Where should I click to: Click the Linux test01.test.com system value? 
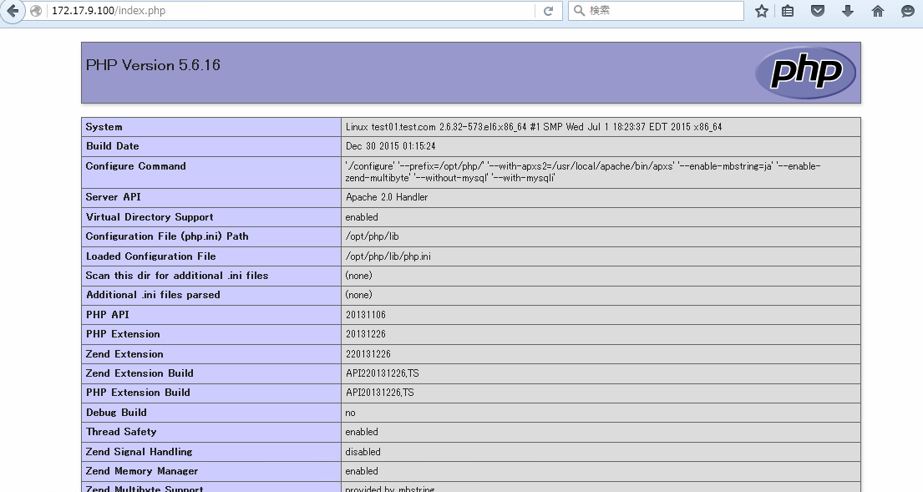coord(533,126)
